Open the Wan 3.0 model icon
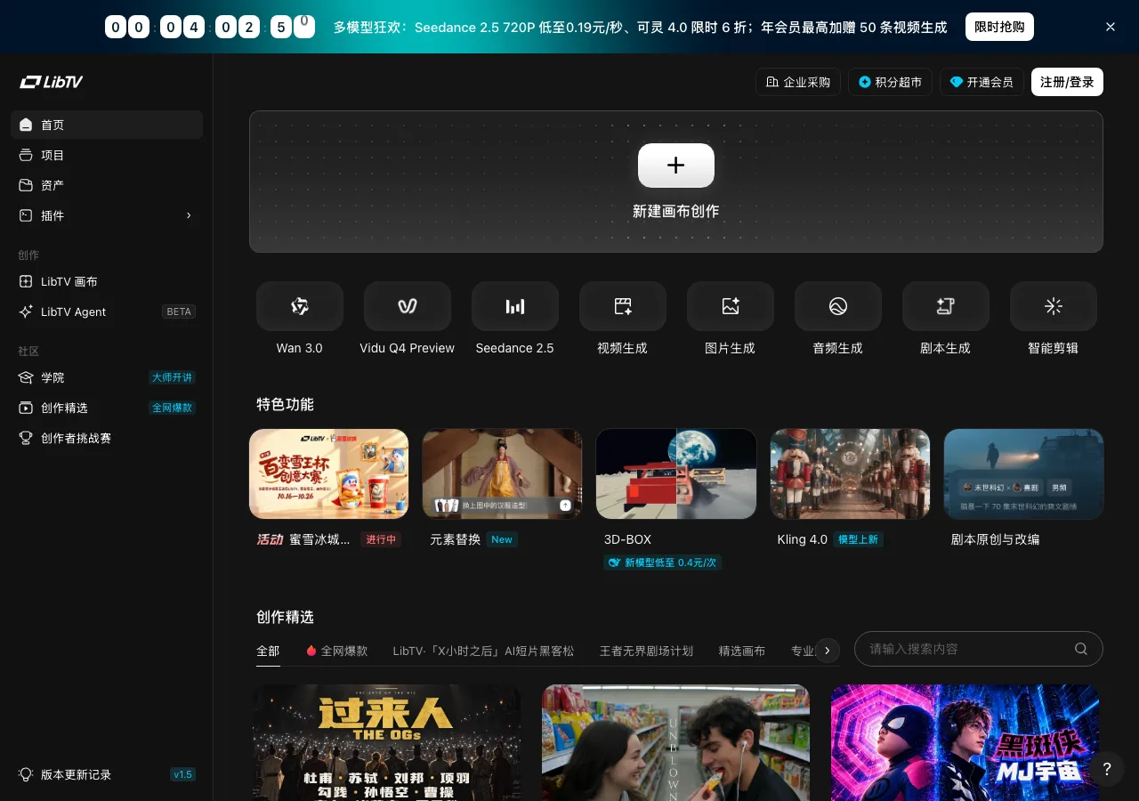This screenshot has height=801, width=1139. click(300, 306)
